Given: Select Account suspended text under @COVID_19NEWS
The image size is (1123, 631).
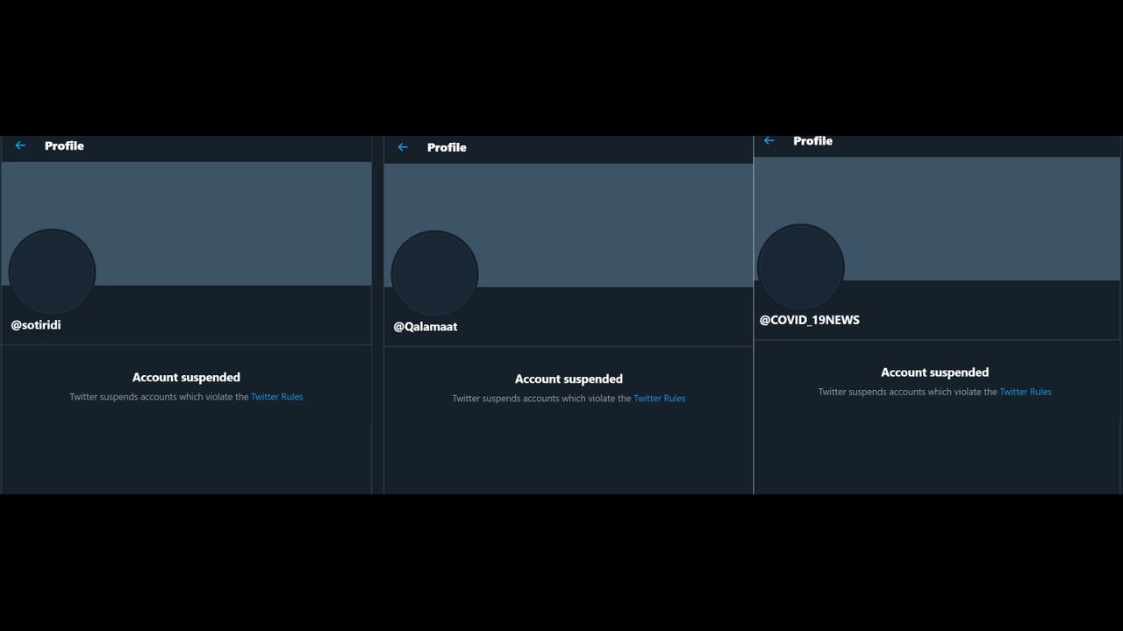Looking at the screenshot, I should click(934, 372).
